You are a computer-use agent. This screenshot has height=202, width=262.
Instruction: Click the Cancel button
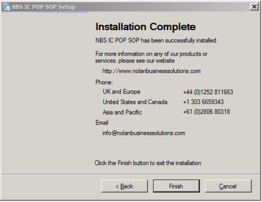click(228, 186)
